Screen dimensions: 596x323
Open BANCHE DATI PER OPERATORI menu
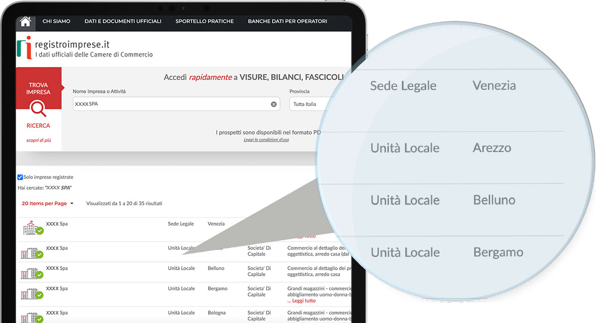tap(287, 21)
